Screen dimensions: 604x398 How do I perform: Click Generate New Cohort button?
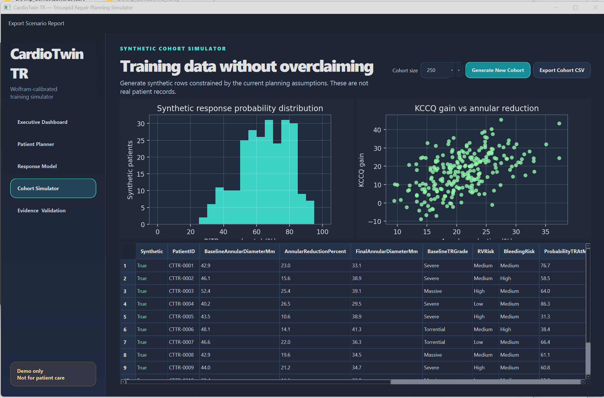pos(498,70)
